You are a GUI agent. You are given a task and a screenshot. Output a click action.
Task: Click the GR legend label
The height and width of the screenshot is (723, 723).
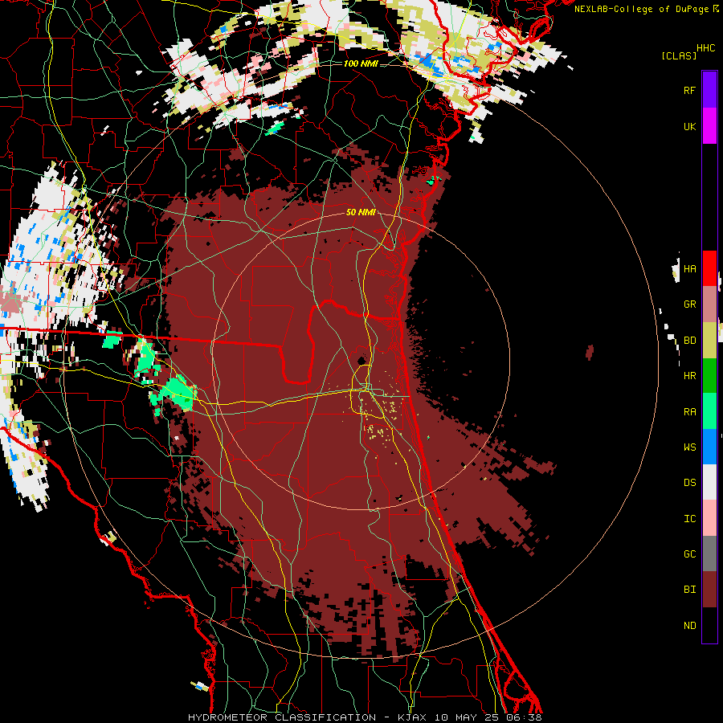click(689, 304)
